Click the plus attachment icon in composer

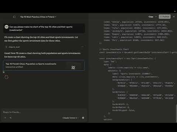click(5, 118)
